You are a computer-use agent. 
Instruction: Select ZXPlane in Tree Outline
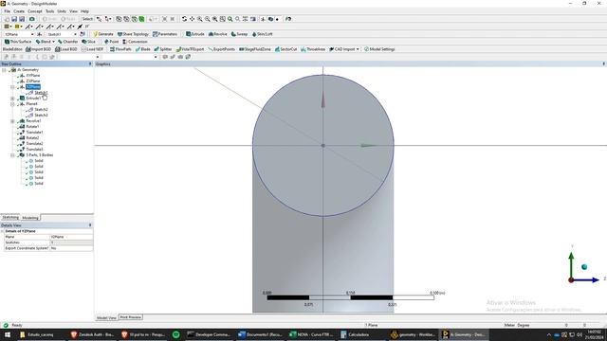33,81
